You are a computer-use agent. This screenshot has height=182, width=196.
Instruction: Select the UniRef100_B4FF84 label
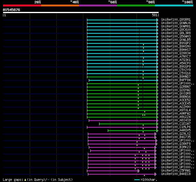[x=176, y=80]
